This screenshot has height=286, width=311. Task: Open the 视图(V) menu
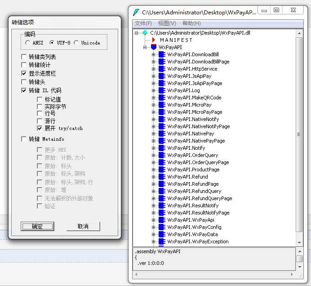tap(167, 23)
